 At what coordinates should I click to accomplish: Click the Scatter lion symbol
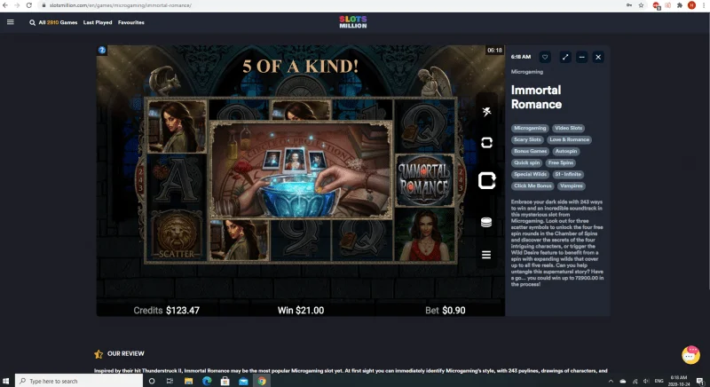[177, 235]
